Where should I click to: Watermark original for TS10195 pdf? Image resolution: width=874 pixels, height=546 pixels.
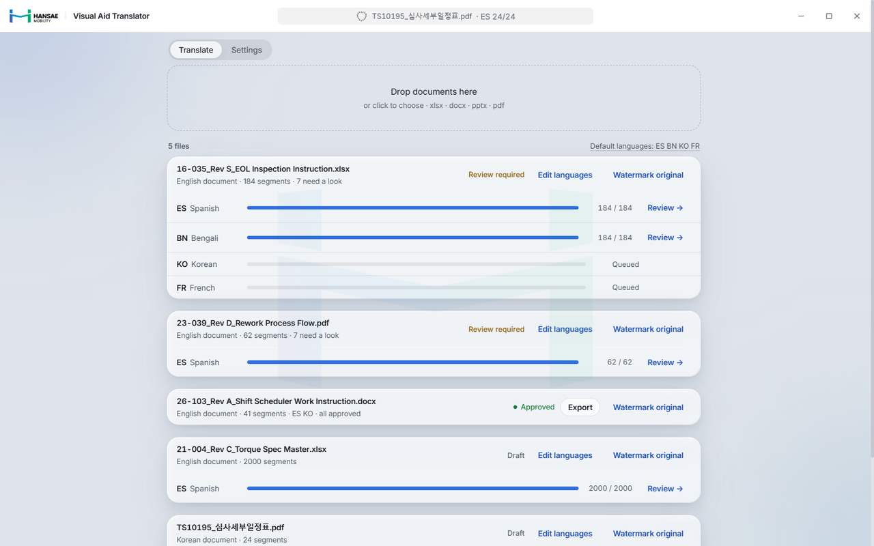648,534
